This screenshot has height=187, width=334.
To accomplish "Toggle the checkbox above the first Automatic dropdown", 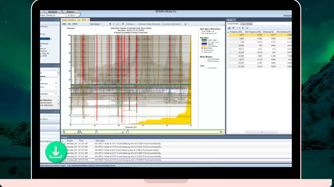I will pos(41,80).
